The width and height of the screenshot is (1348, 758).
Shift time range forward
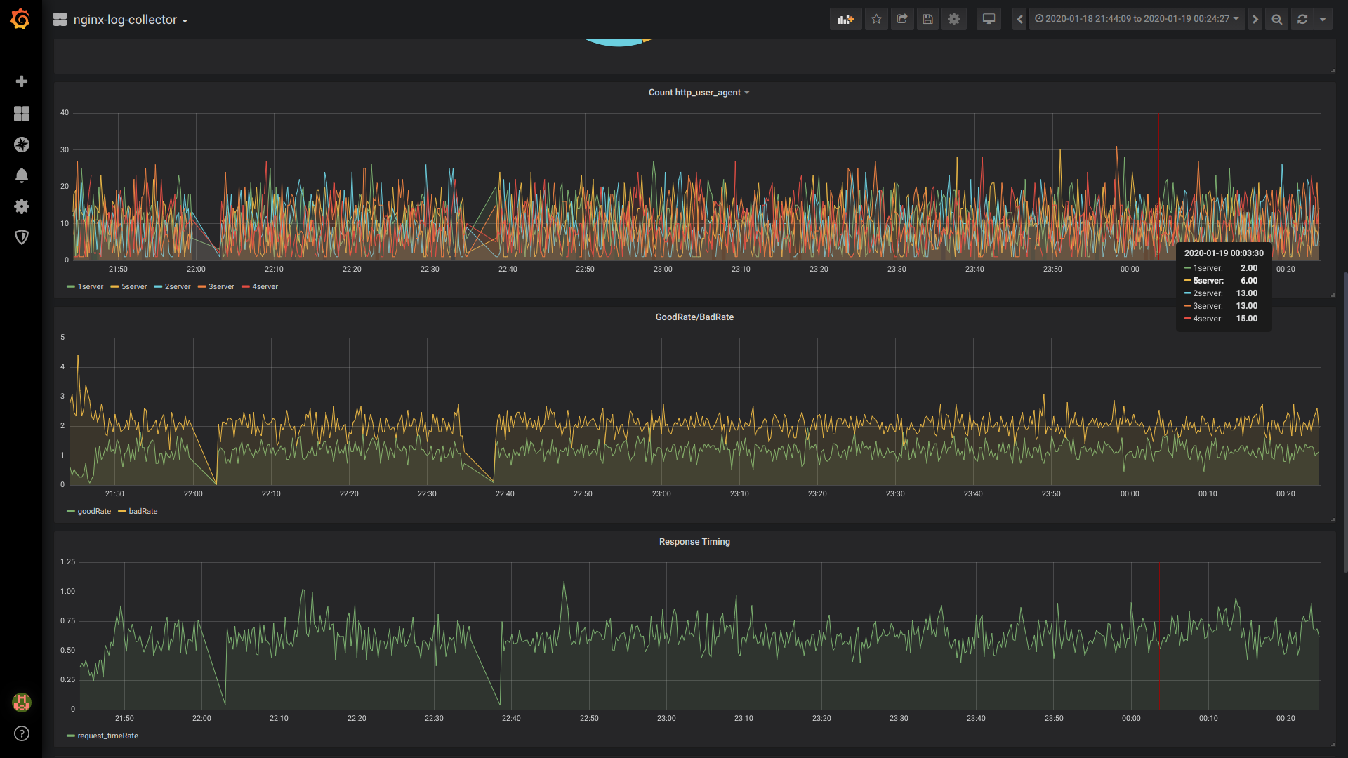[1255, 19]
